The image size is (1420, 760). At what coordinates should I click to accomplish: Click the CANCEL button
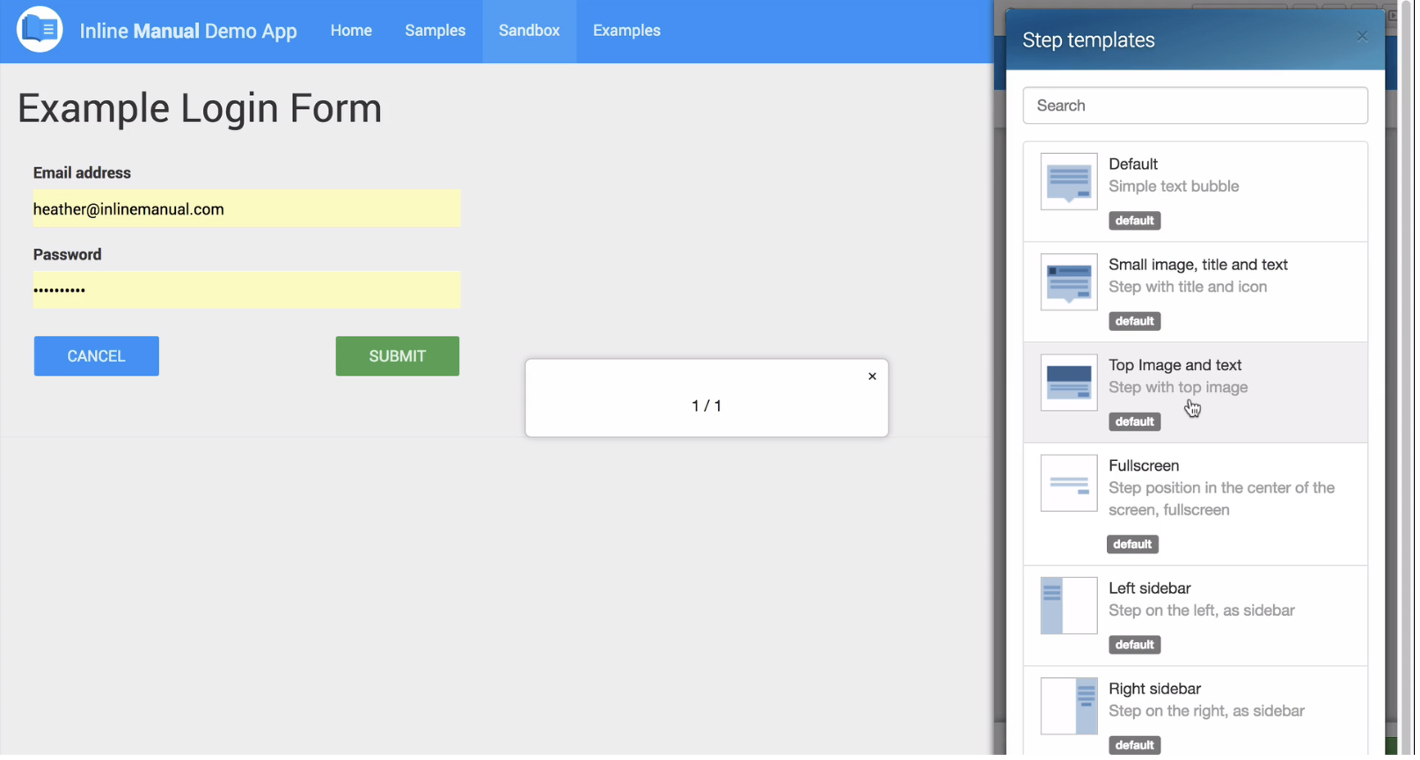pos(97,357)
